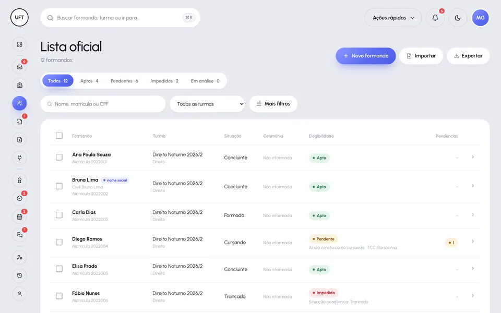Viewport: 501px width, 313px height.
Task: Select the highlighted graduates people icon
Action: coord(19,103)
